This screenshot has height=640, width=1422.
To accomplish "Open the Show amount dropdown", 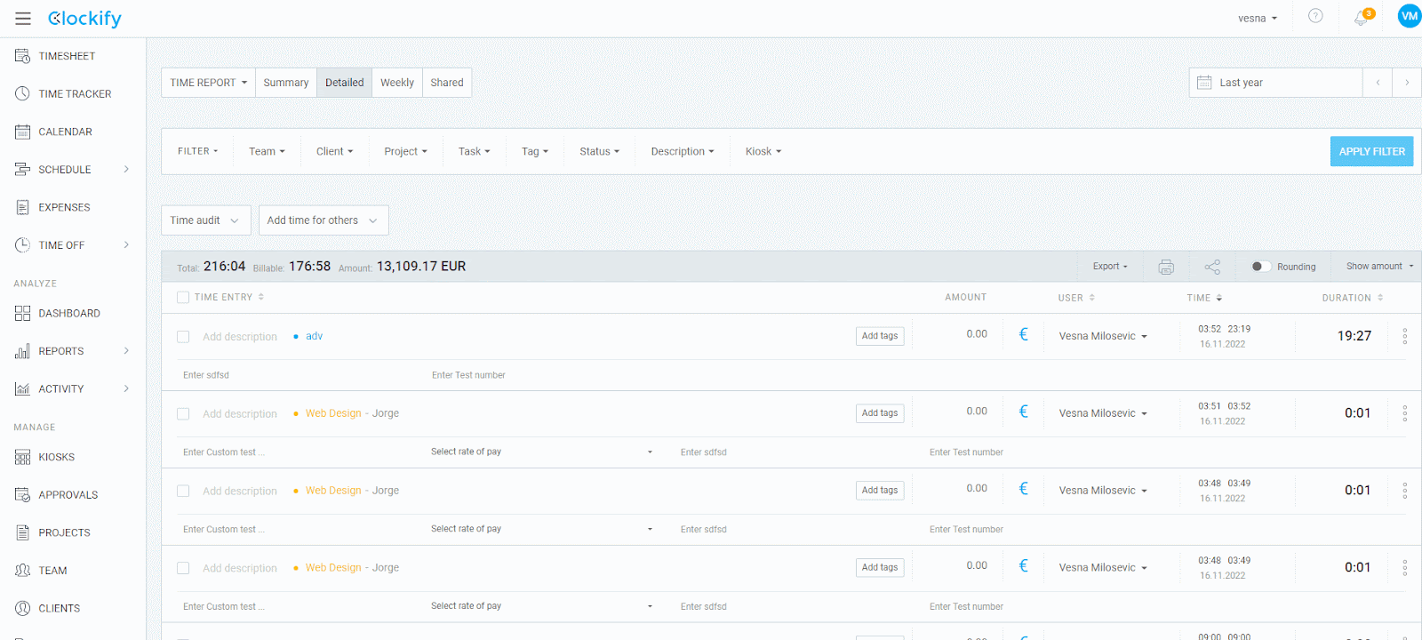I will [x=1379, y=266].
